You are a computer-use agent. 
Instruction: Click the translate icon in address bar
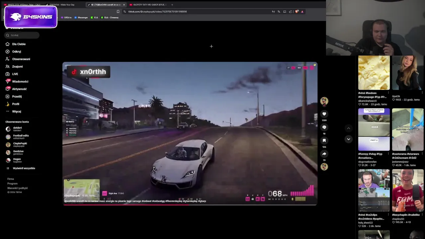[x=279, y=12]
